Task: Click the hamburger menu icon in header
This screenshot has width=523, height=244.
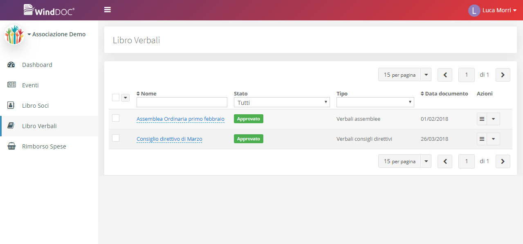Action: coord(108,10)
